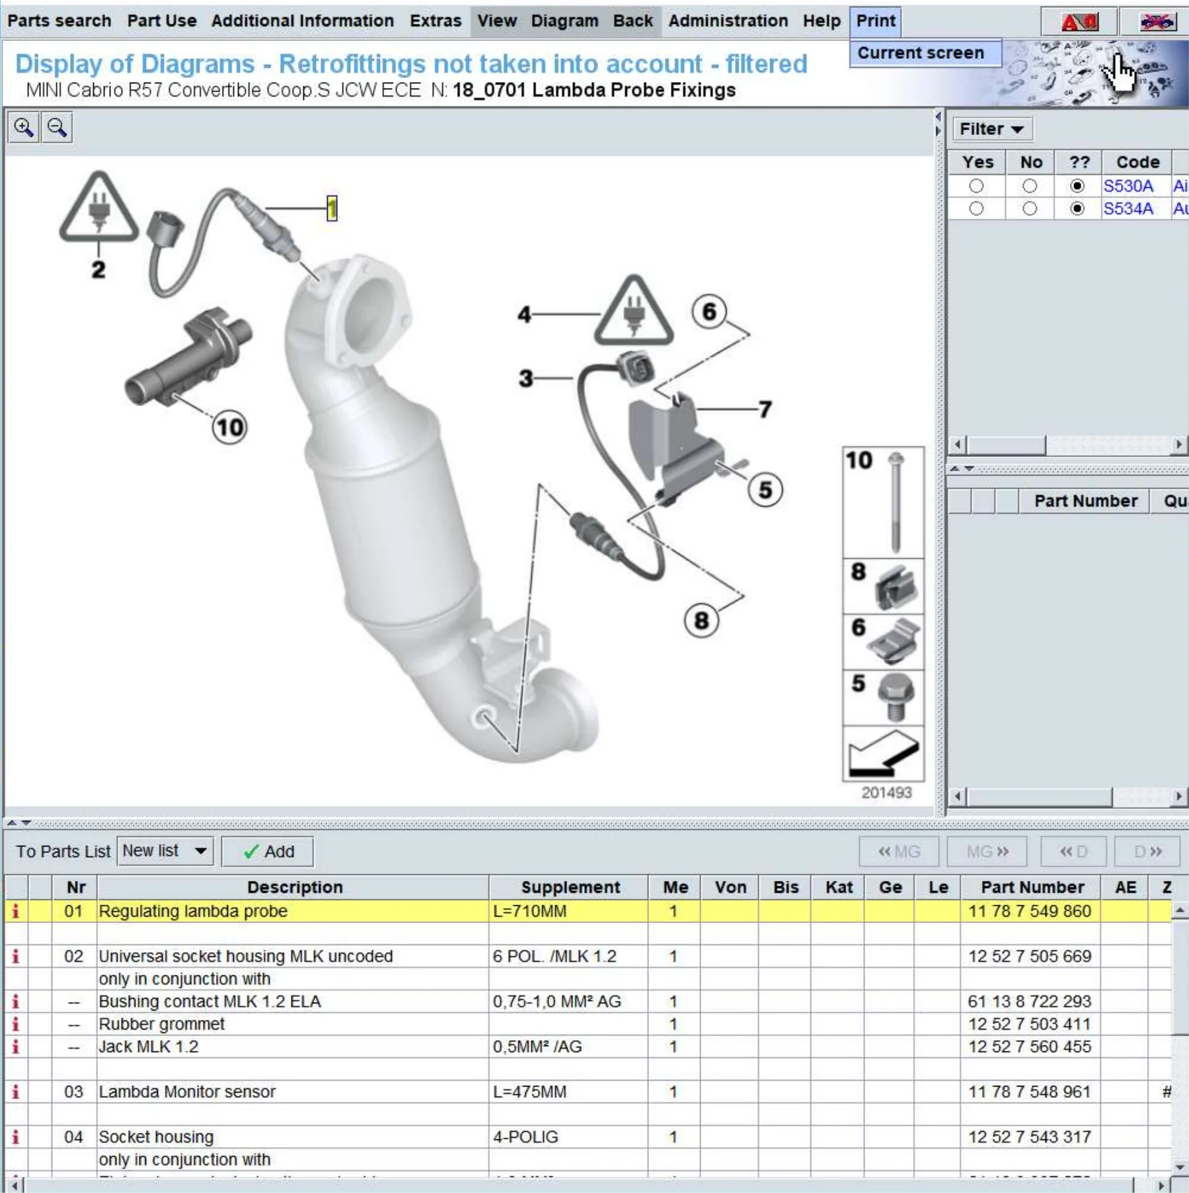Screen dimensions: 1189x1193
Task: Click the info icon for Lambda Monitor sensor
Action: pos(16,1092)
